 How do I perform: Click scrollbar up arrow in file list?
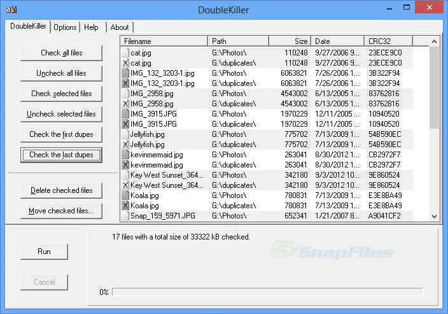(434, 41)
